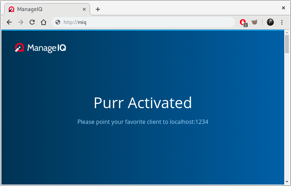The width and height of the screenshot is (291, 186).
Task: Go back using the back arrow
Action: pos(9,22)
